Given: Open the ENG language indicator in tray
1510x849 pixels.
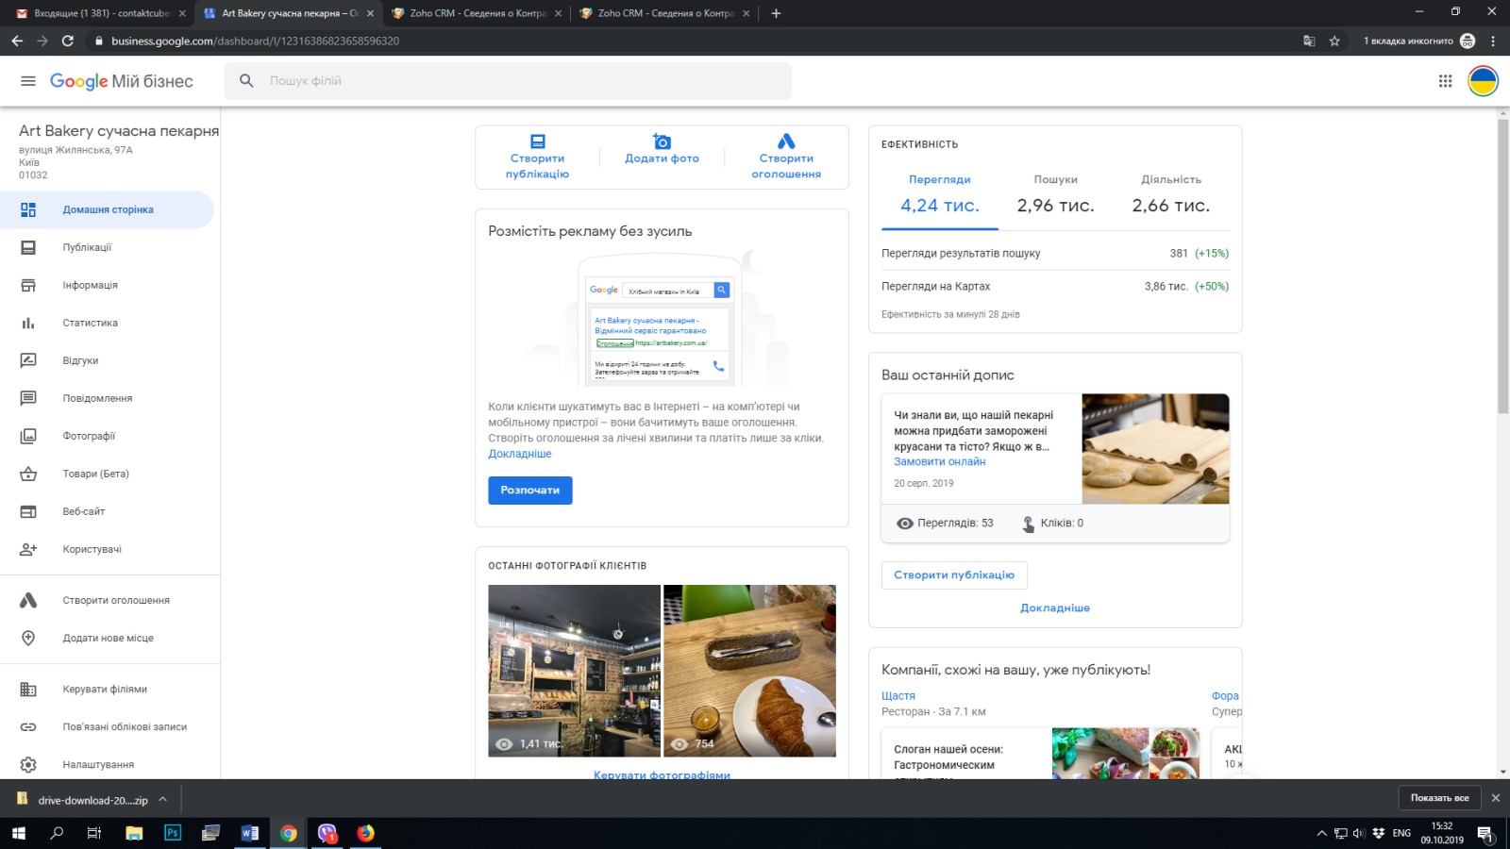Looking at the screenshot, I should click(1401, 833).
